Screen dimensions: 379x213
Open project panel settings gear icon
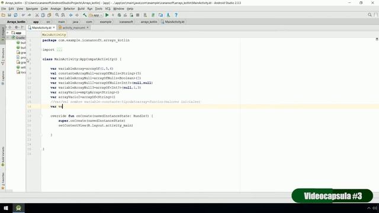16,27
